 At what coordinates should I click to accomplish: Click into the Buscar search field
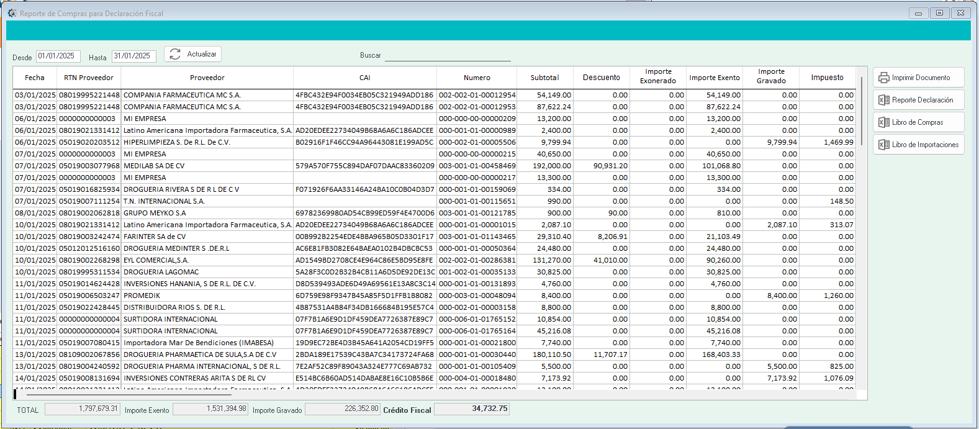point(447,56)
